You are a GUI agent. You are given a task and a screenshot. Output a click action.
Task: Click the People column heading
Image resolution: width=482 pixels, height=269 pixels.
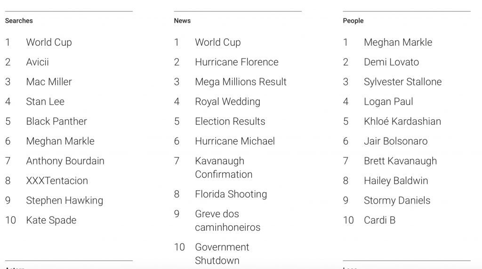[353, 21]
